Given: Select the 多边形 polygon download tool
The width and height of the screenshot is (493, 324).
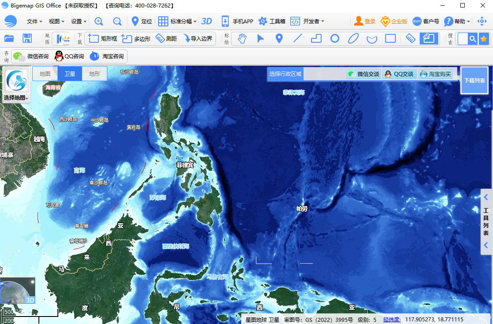Looking at the screenshot, I should 136,39.
